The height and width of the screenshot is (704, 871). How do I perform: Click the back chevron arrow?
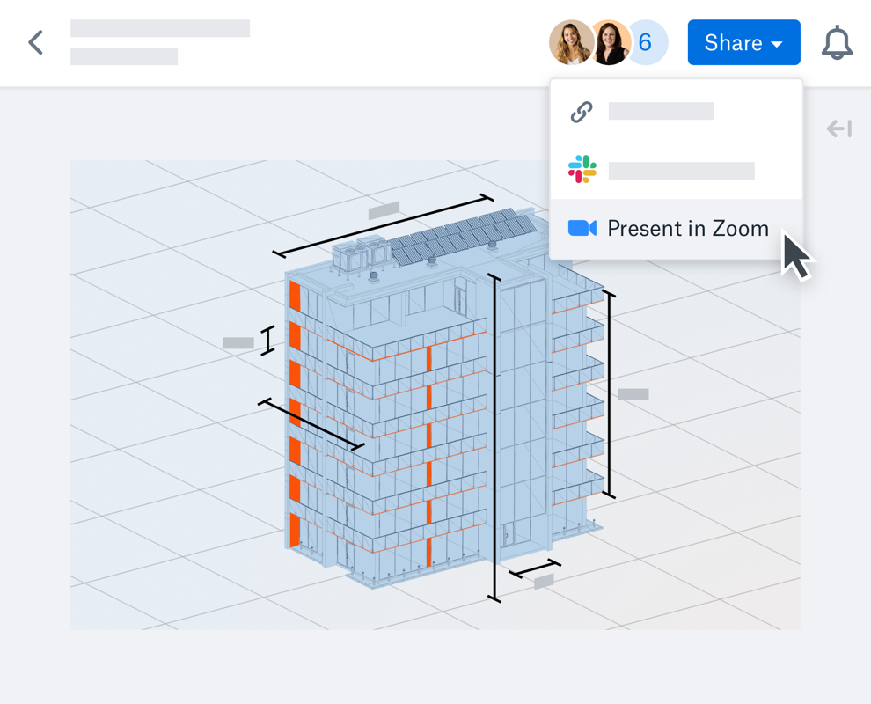(36, 42)
